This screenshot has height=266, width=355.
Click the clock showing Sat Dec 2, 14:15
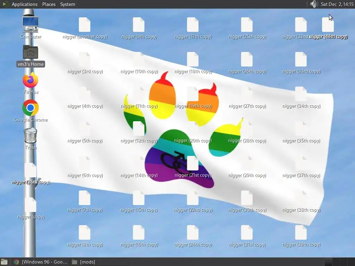337,4
